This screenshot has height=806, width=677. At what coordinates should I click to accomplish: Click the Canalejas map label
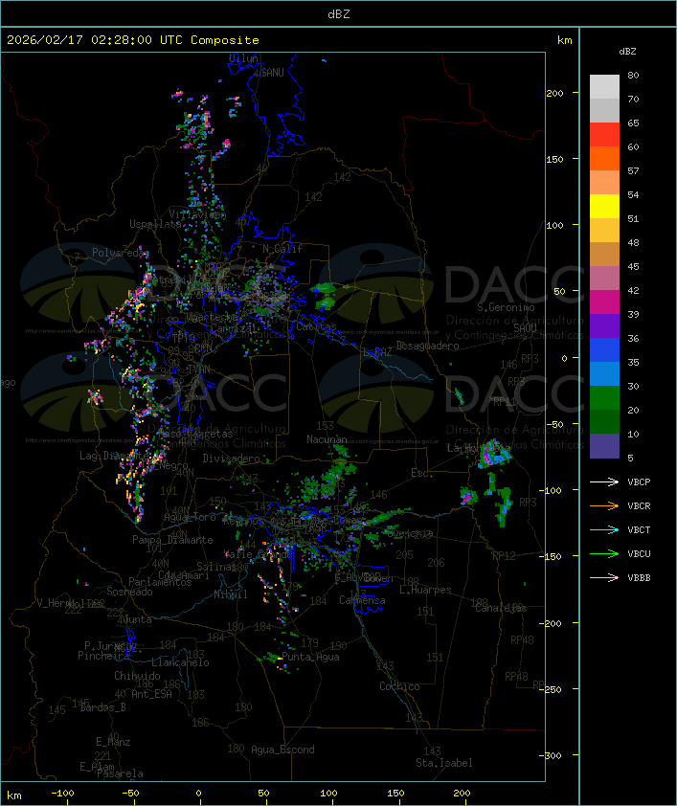[x=501, y=608]
